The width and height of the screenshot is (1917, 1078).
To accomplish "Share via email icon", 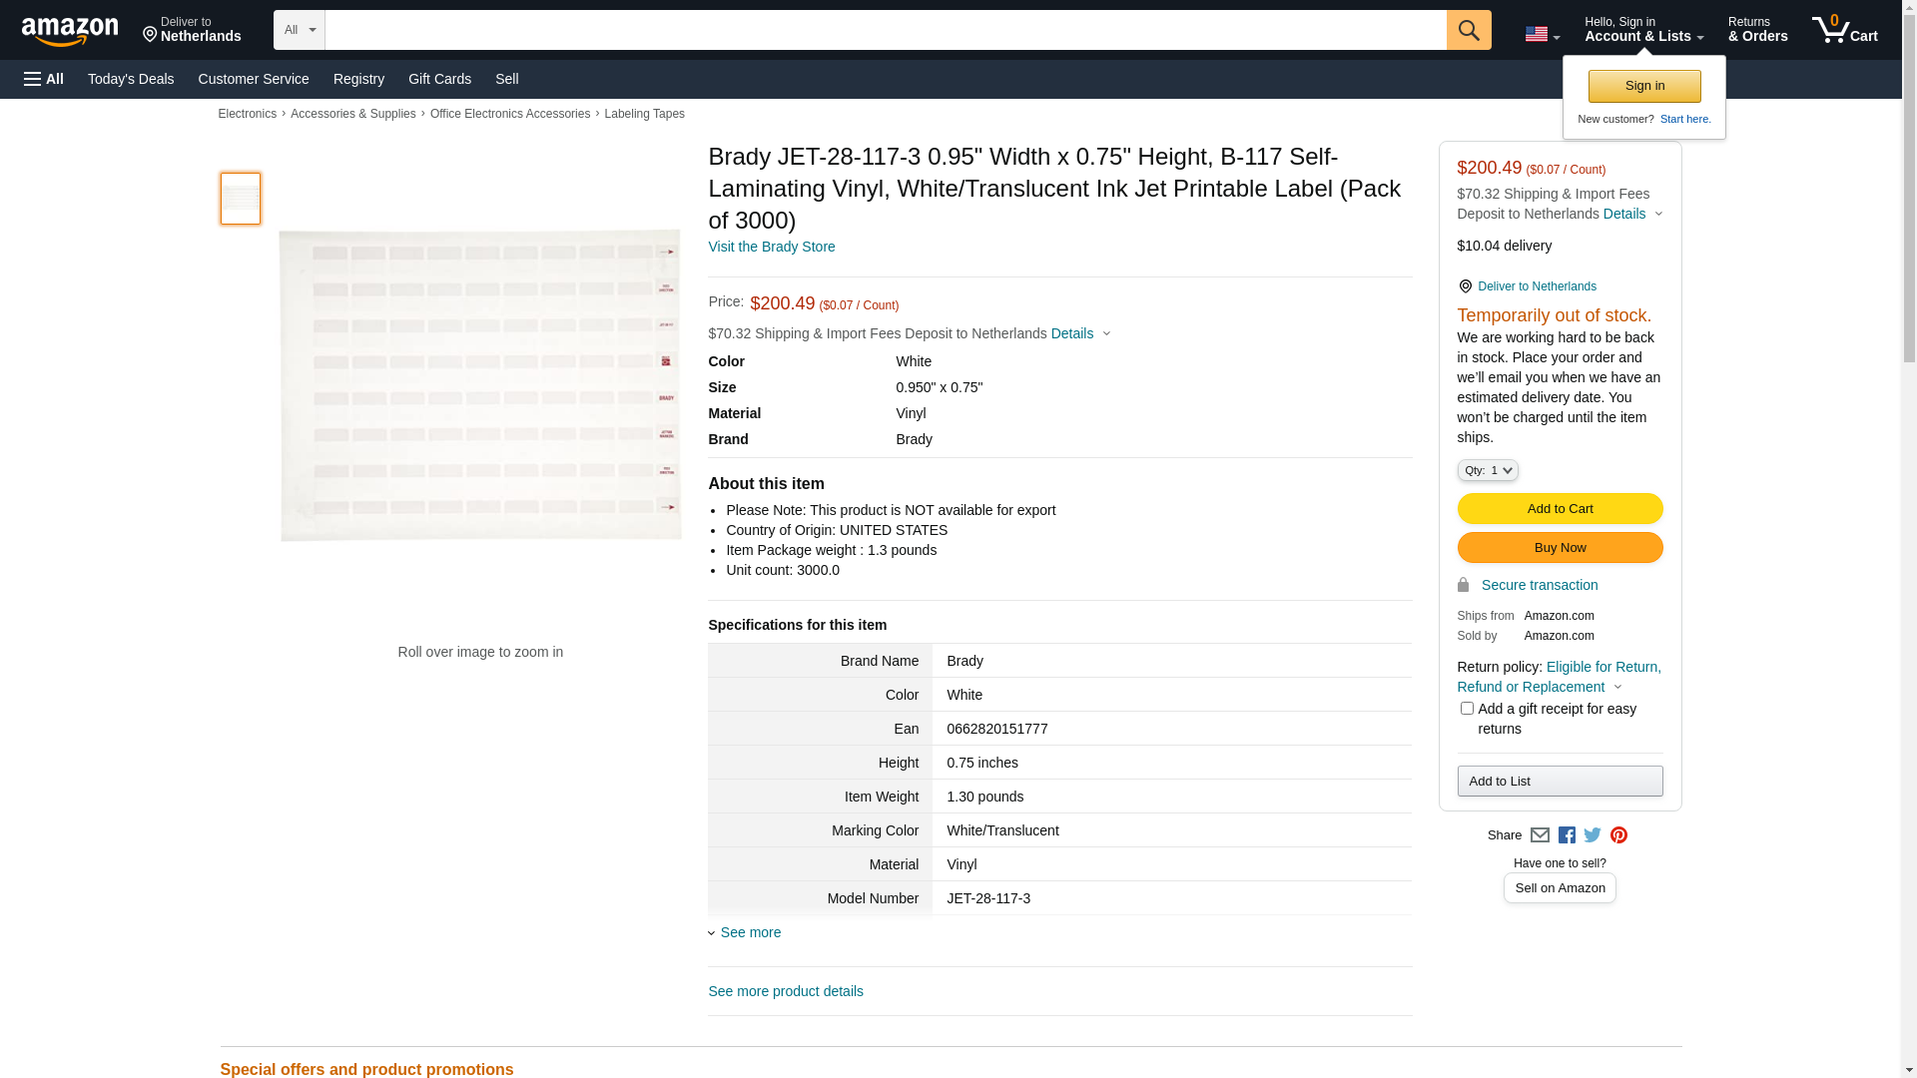I will coord(1540,835).
